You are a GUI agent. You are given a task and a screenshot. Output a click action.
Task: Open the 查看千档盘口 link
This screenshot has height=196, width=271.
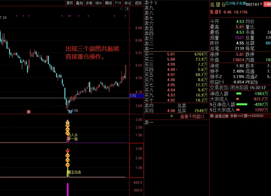[x=192, y=117]
